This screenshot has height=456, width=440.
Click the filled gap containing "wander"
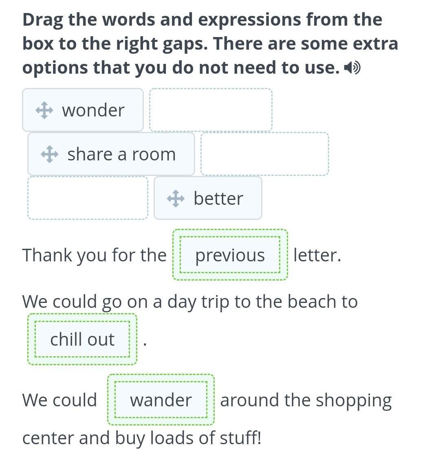[x=161, y=400]
